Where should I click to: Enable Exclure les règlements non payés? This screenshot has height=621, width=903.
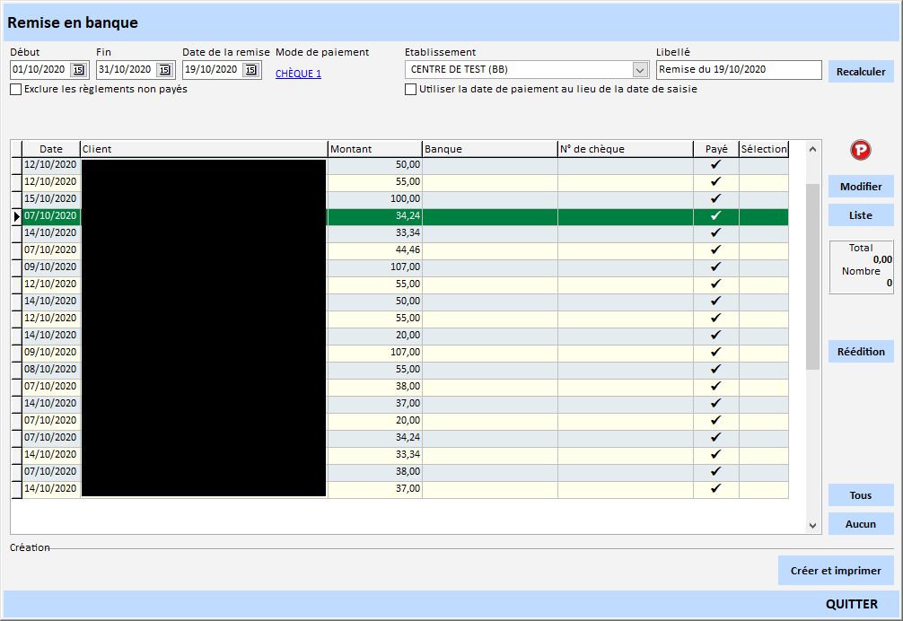tap(16, 90)
